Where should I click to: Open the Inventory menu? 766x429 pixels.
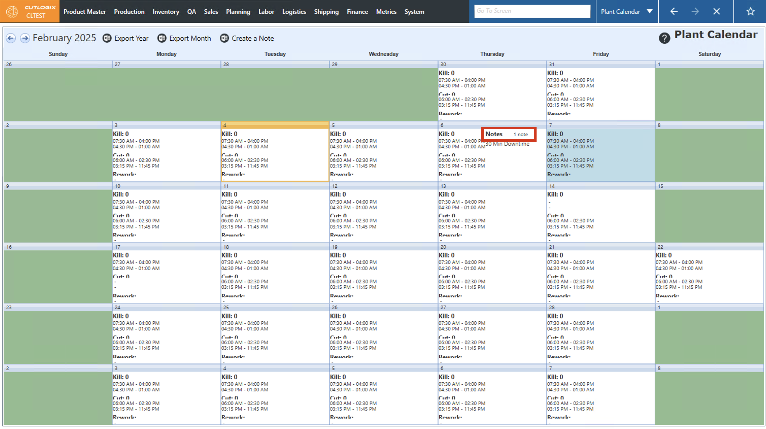166,12
